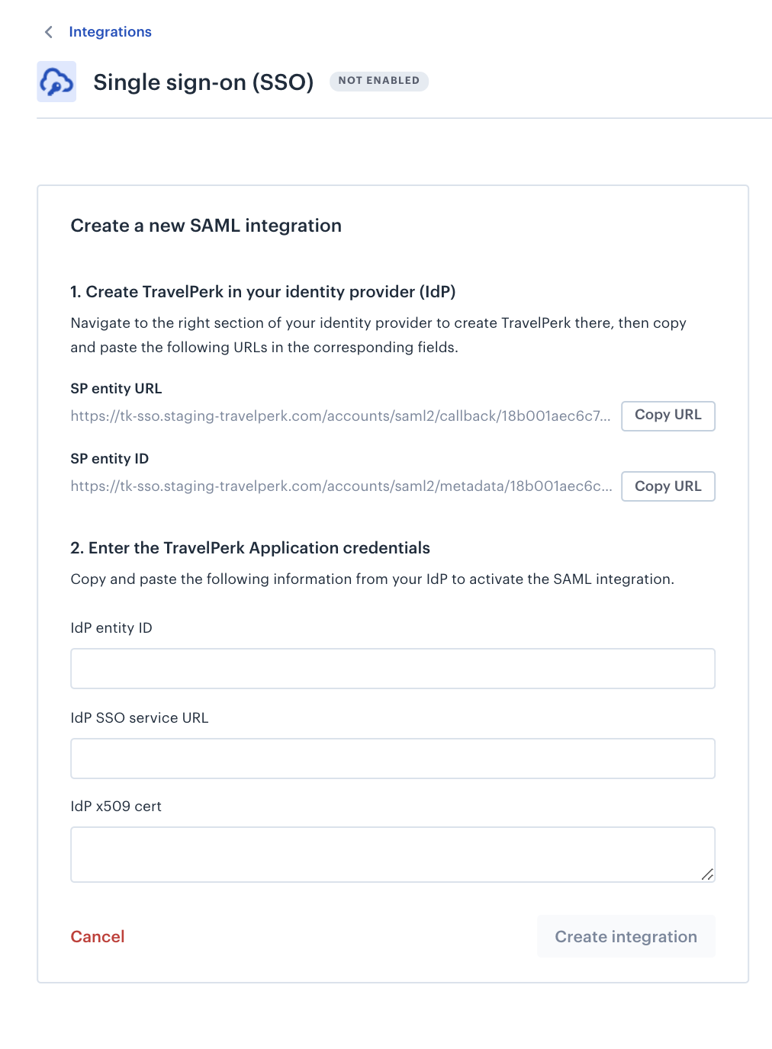Screen dimensions: 772x1049
Task: Copy URL for SP entity ID
Action: pos(668,486)
